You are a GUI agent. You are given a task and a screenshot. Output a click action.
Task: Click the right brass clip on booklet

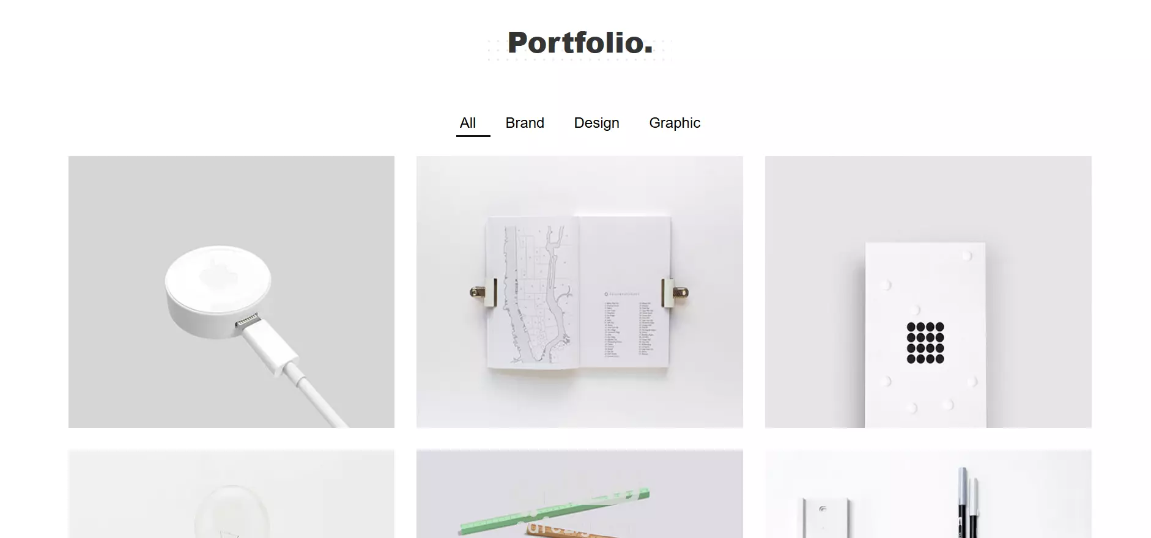[675, 292]
